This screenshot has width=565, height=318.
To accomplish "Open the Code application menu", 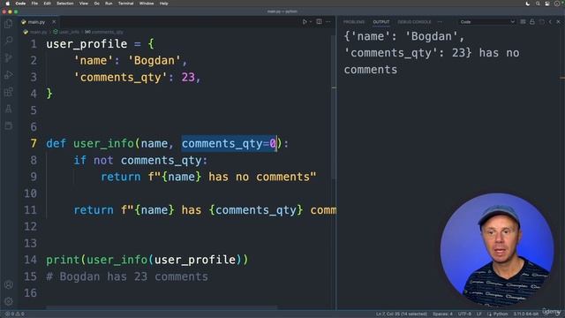I will point(20,4).
